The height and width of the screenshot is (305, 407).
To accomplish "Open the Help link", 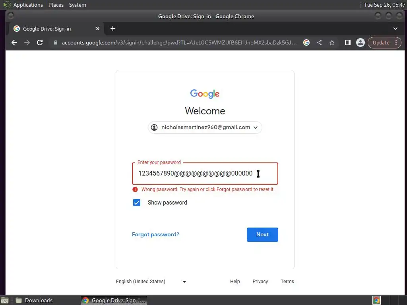I will 235,282.
